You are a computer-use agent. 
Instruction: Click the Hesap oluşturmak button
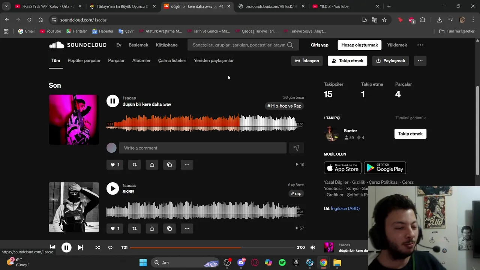360,45
